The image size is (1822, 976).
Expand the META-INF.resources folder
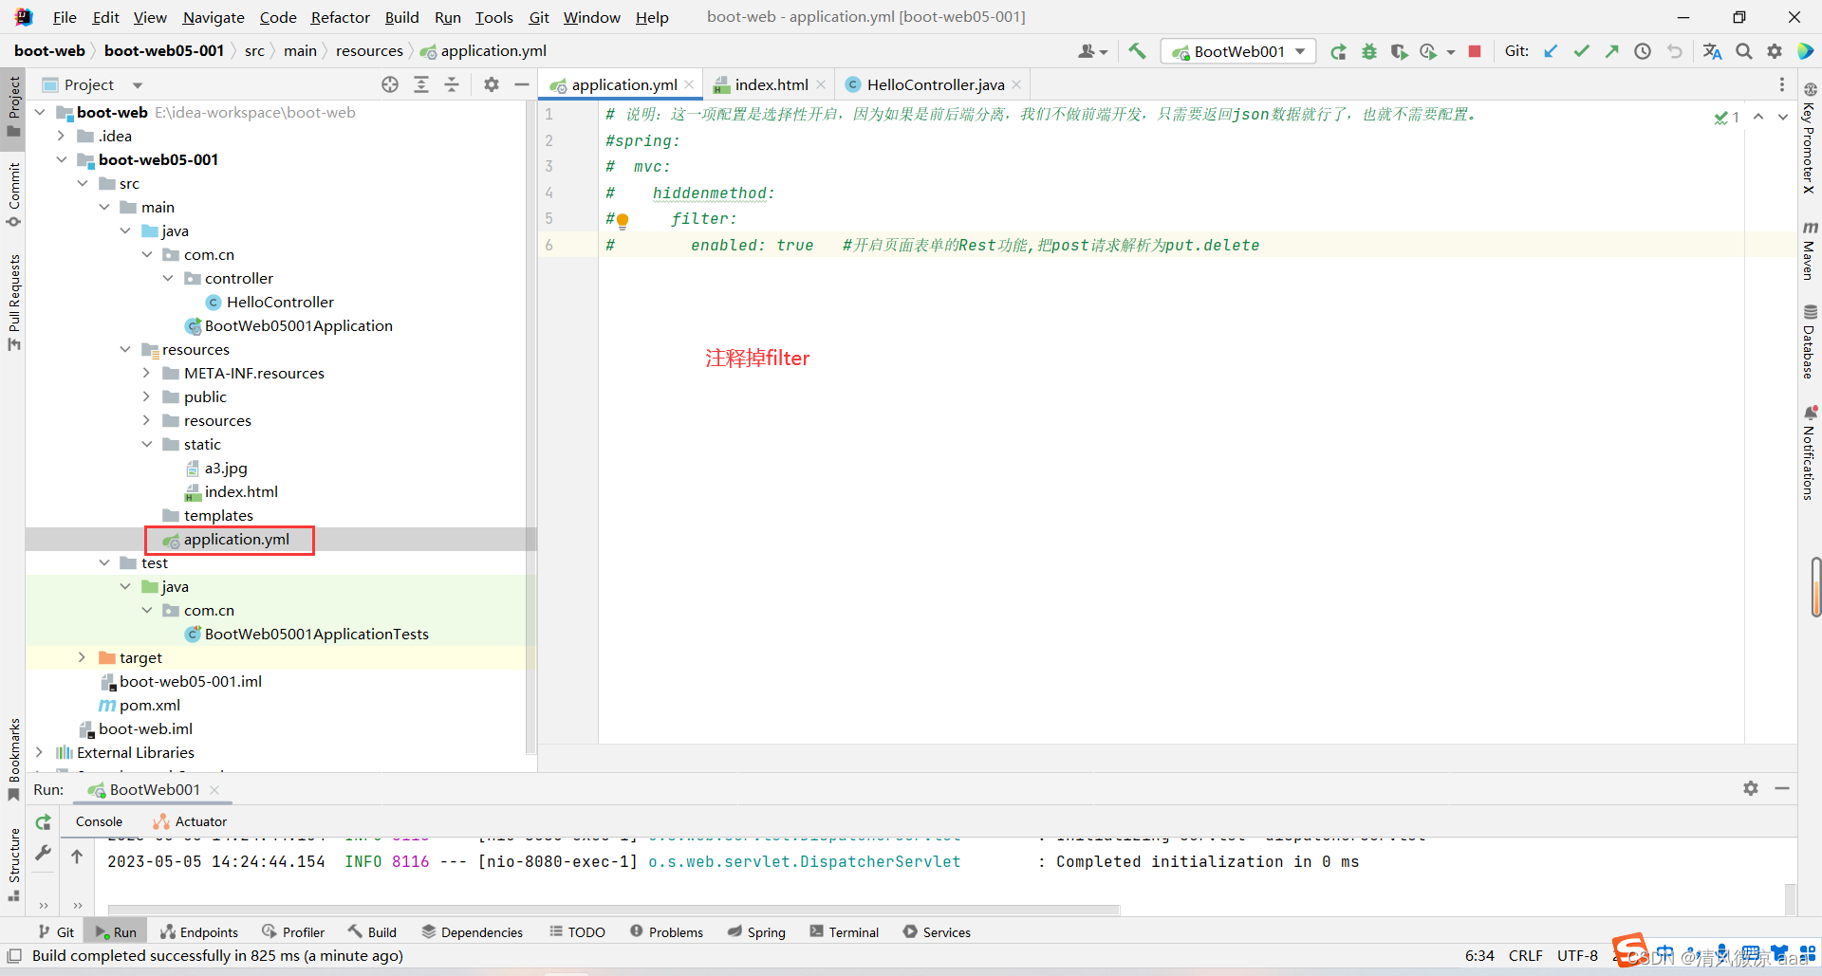147,373
